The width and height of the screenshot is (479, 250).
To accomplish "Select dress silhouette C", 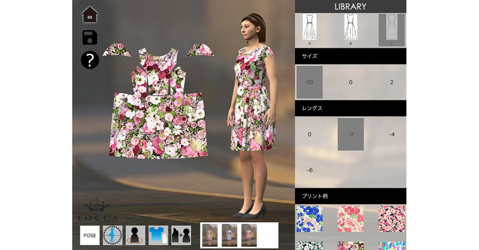I will (x=392, y=30).
